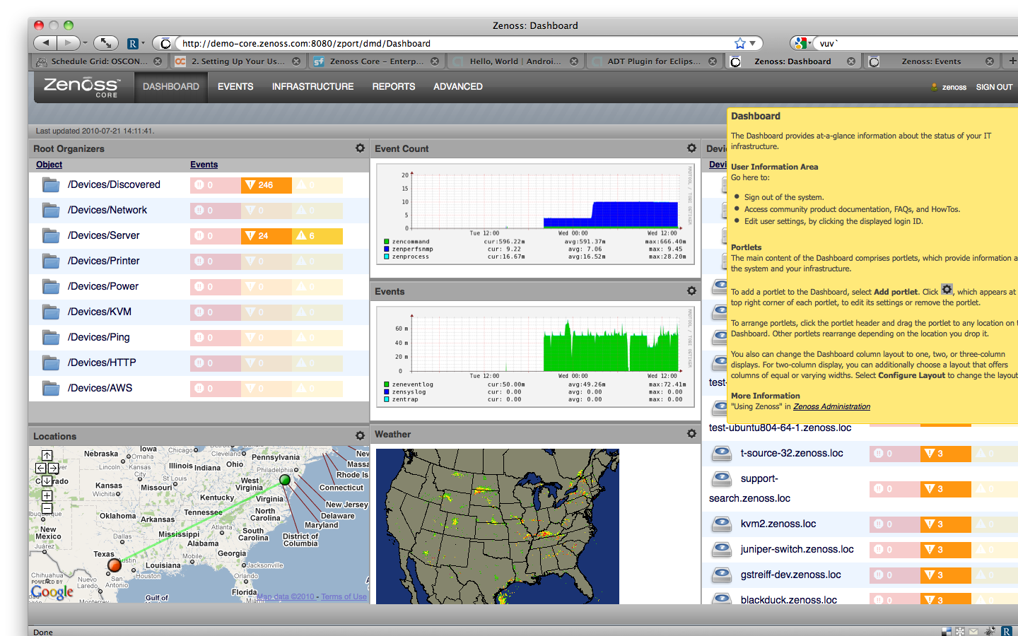1018x636 pixels.
Task: Click the SIGN OUT link
Action: coord(994,88)
